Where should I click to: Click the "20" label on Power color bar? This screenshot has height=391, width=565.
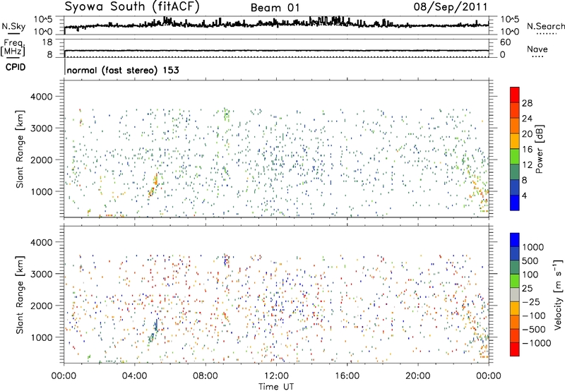click(x=527, y=134)
